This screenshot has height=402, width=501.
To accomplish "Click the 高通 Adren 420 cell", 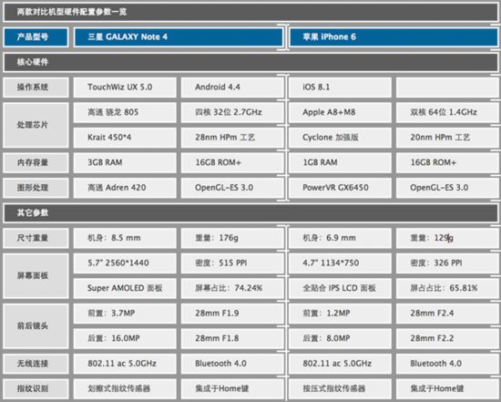I will (125, 188).
